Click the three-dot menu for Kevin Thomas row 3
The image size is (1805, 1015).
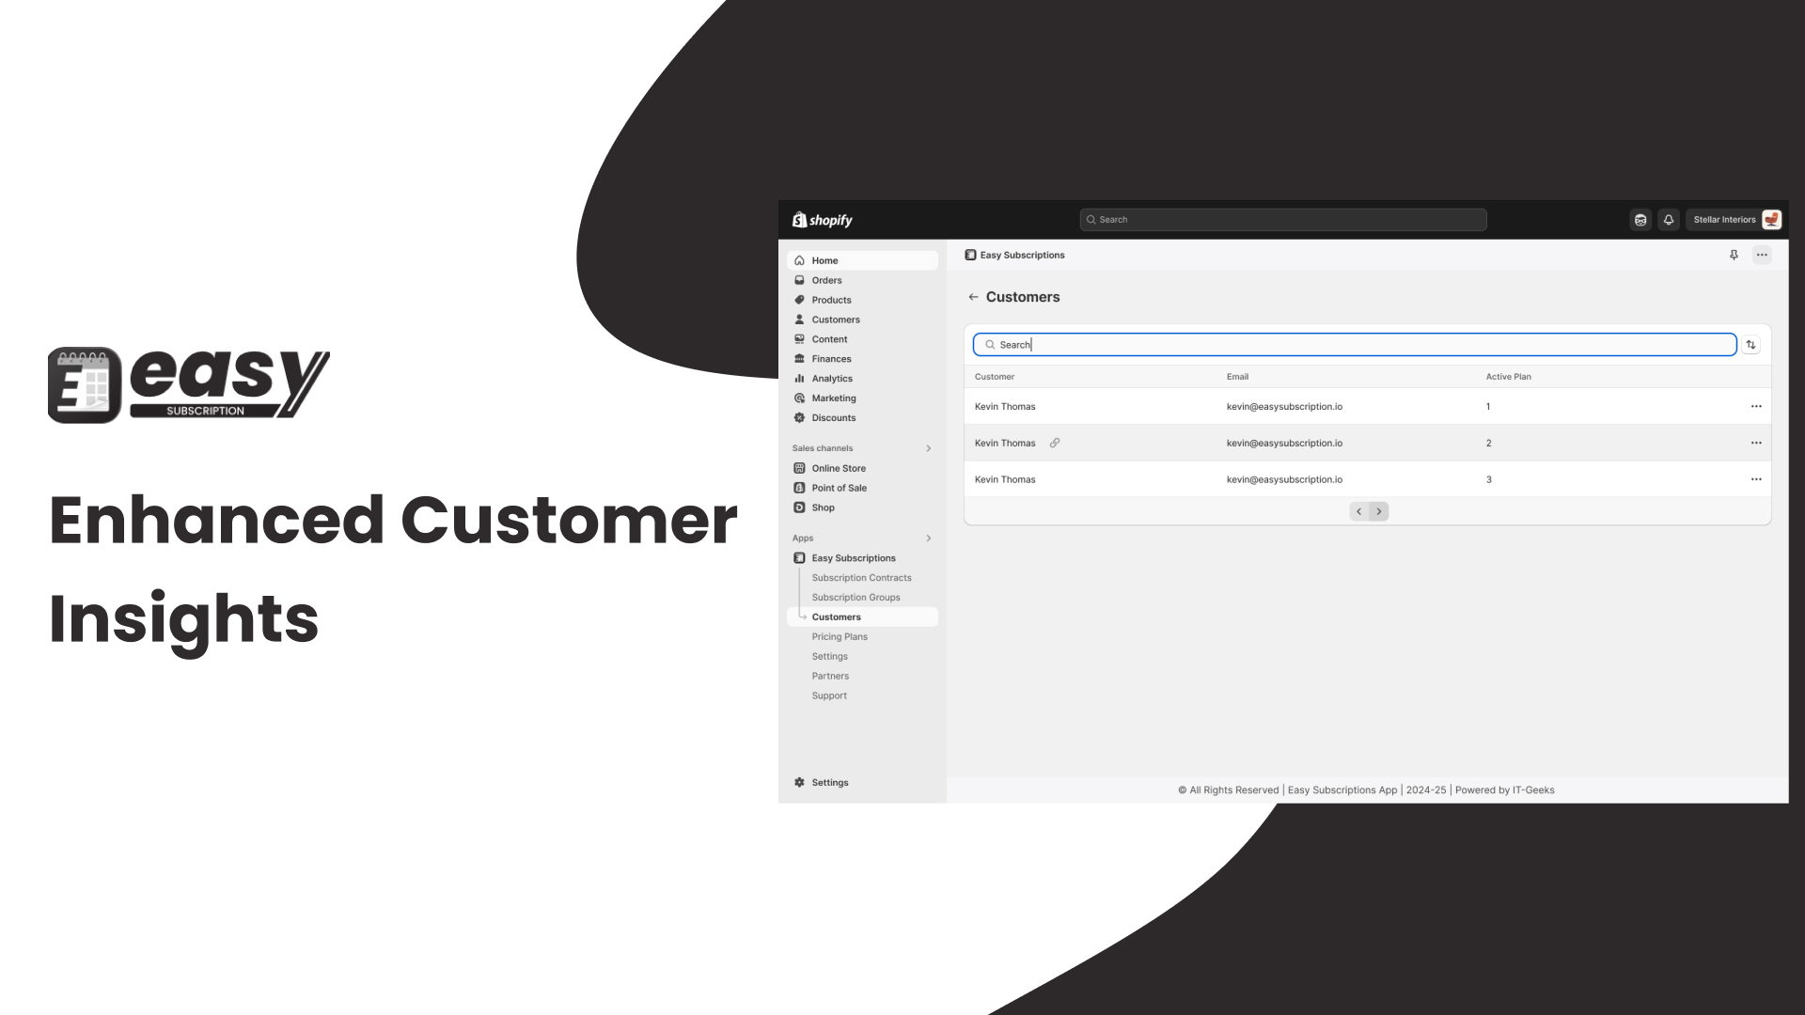1757,478
